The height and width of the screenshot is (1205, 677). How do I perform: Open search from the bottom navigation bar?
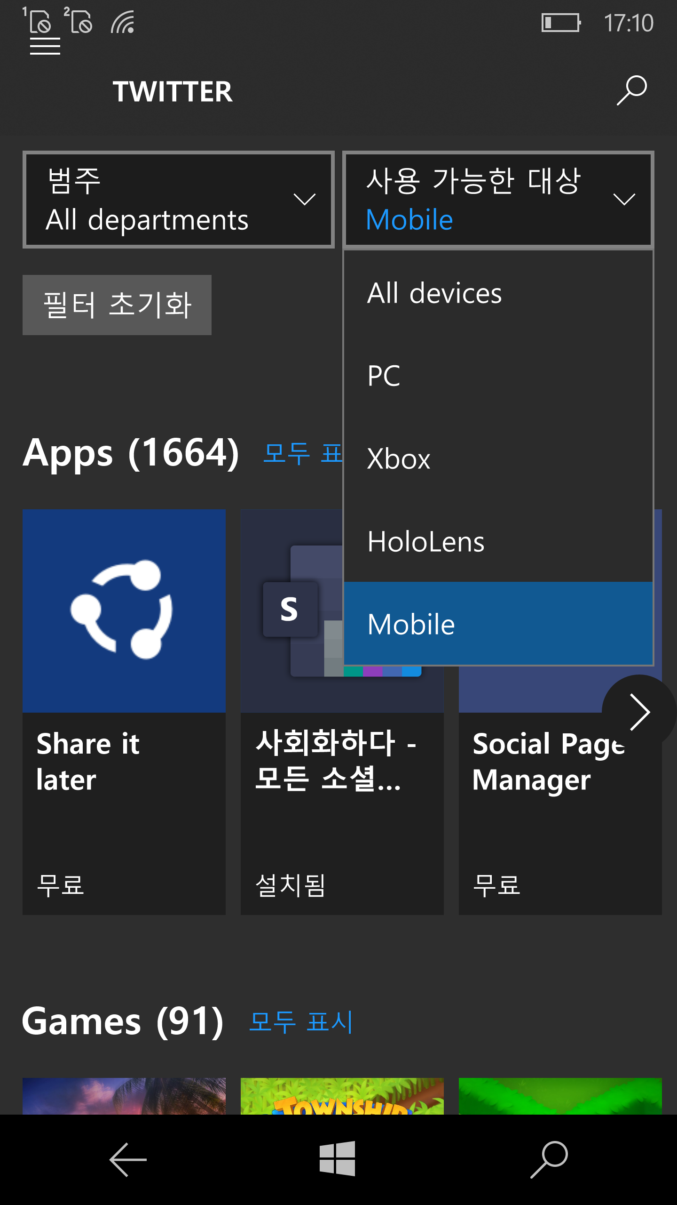tap(549, 1159)
